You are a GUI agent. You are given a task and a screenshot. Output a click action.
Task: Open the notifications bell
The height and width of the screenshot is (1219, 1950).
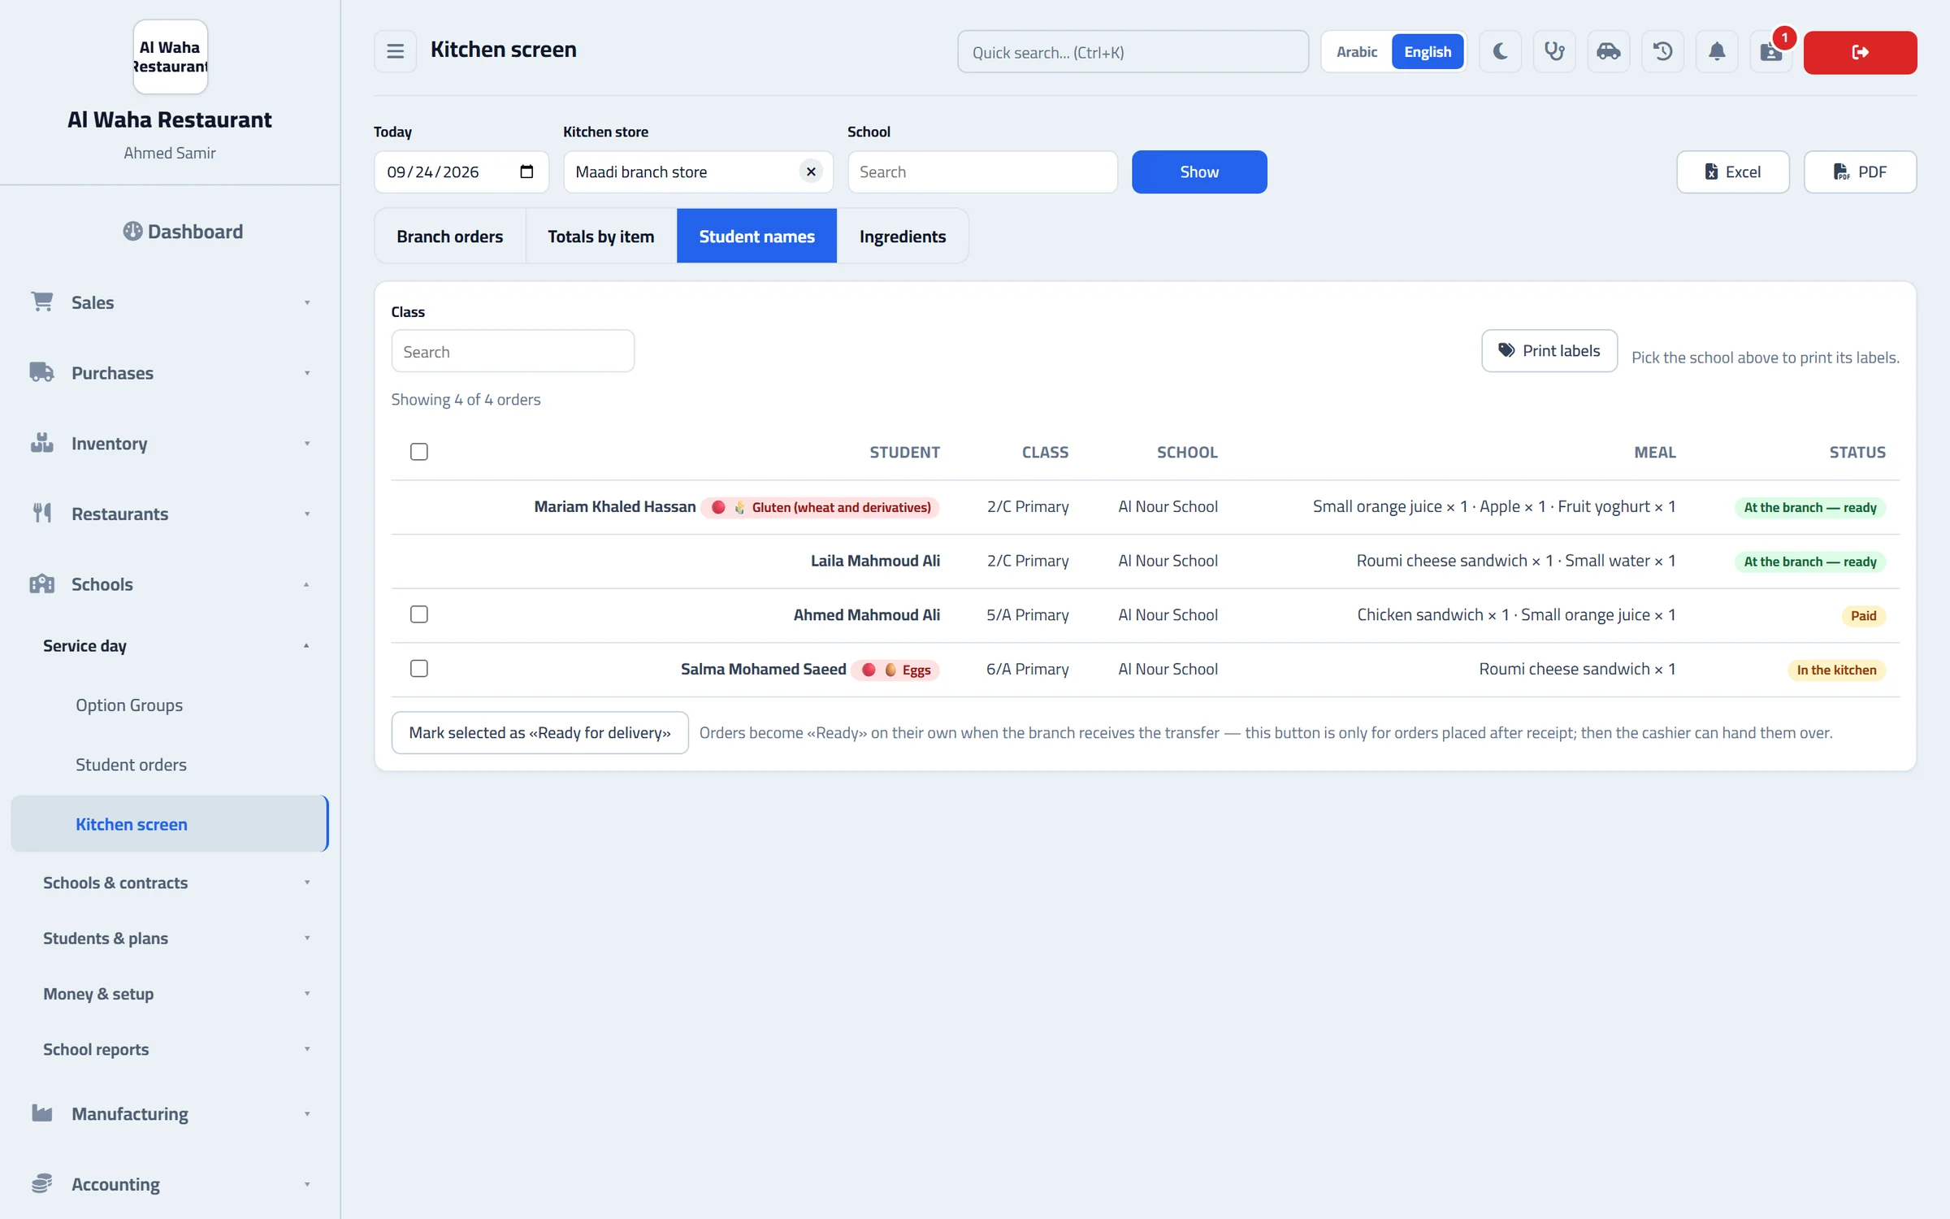[x=1717, y=52]
